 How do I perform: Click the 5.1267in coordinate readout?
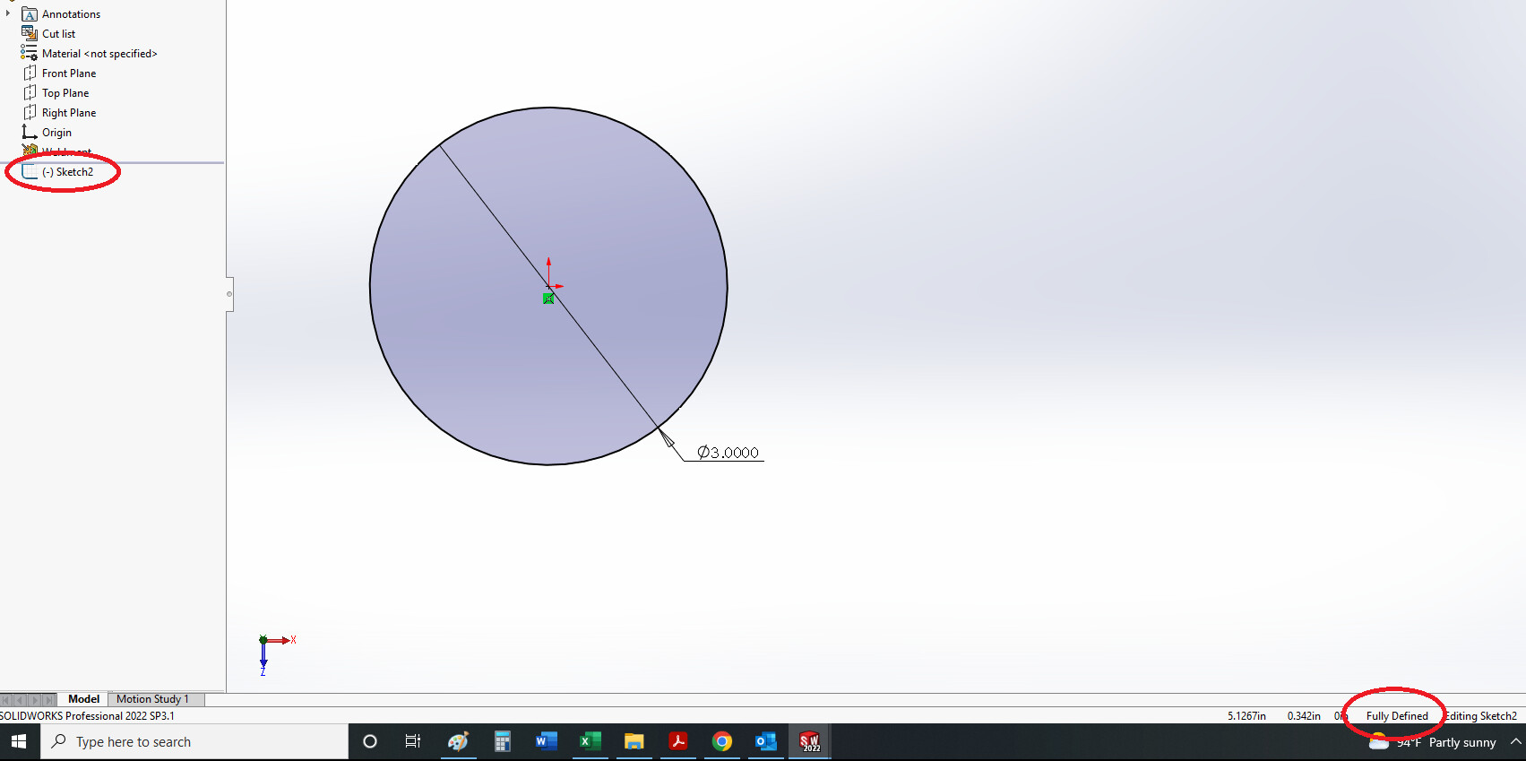click(1246, 716)
